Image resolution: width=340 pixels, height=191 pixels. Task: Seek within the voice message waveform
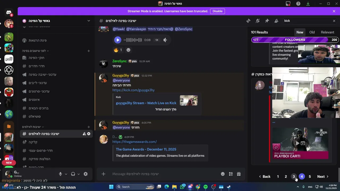coord(133,40)
